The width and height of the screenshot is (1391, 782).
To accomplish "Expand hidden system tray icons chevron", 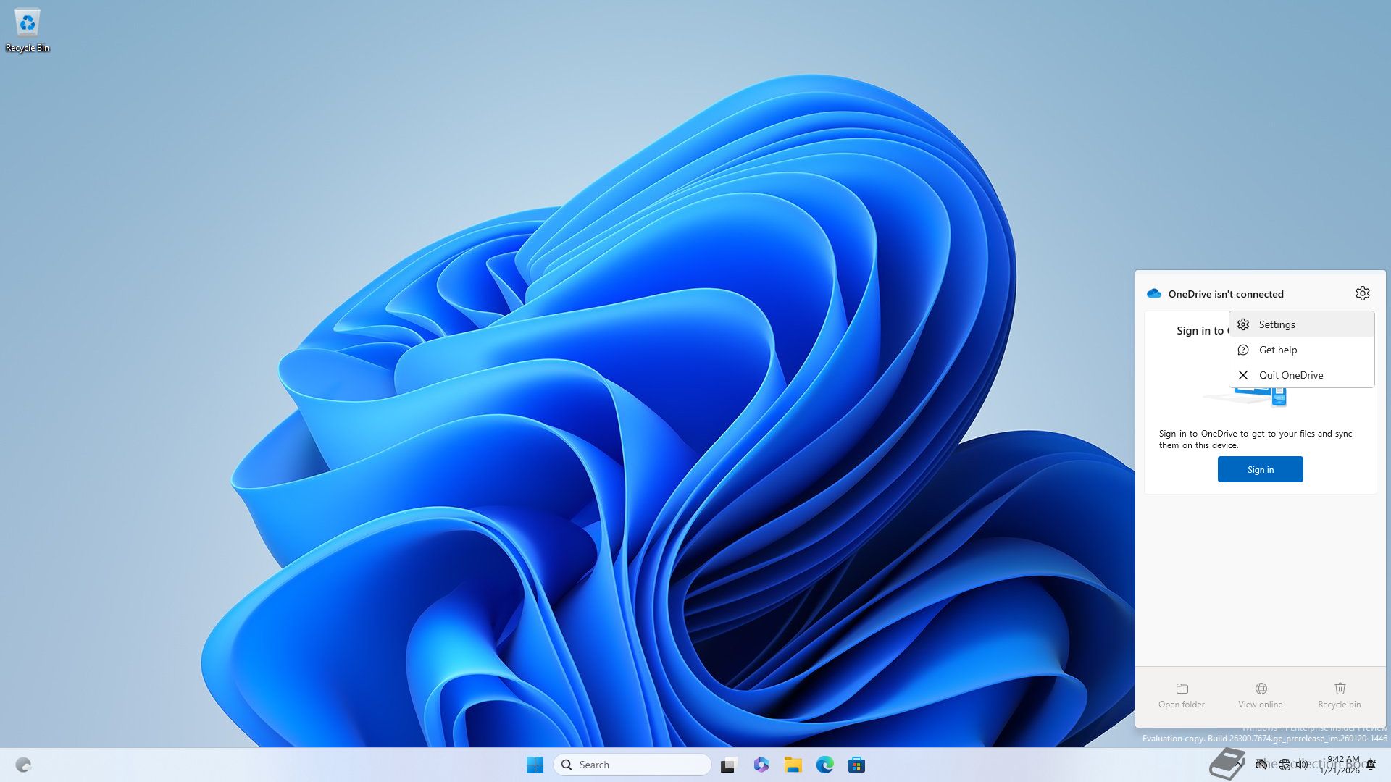I will tap(1240, 764).
